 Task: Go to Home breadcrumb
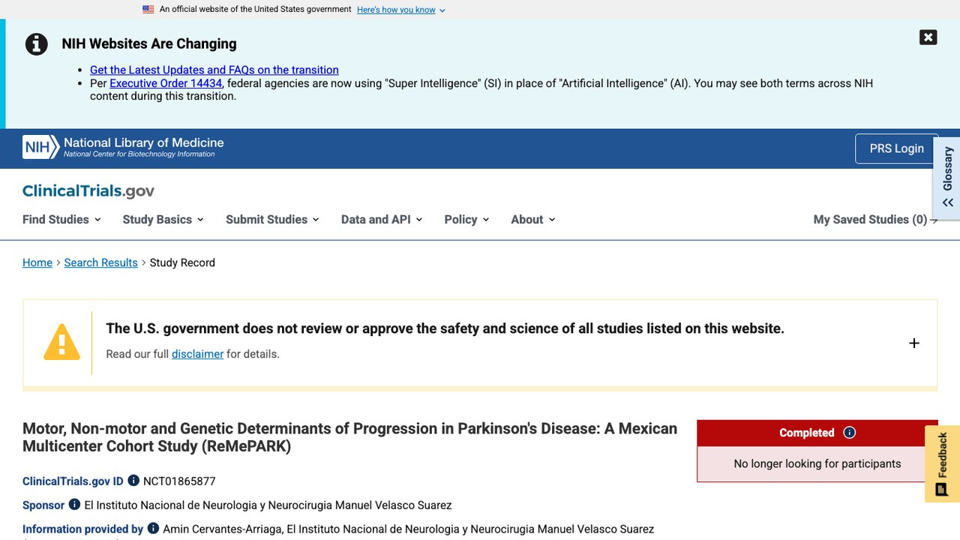37,262
